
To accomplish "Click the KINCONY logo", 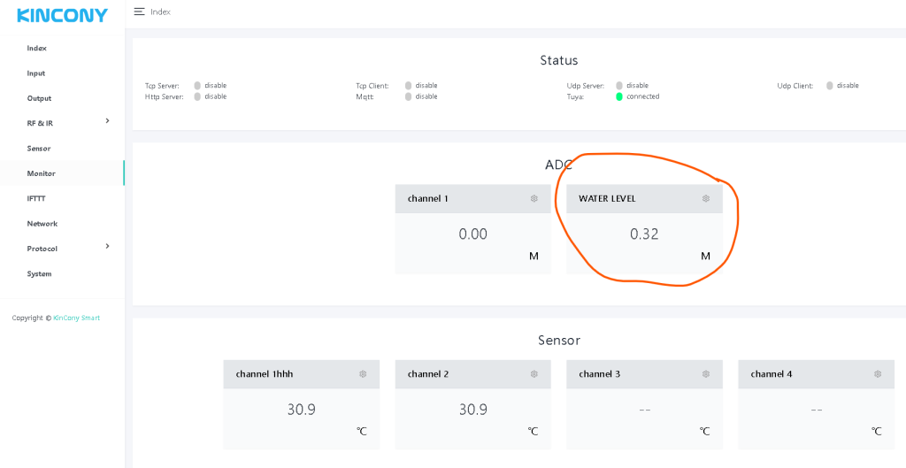I will [x=62, y=15].
